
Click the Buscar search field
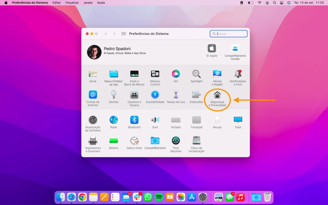click(229, 34)
